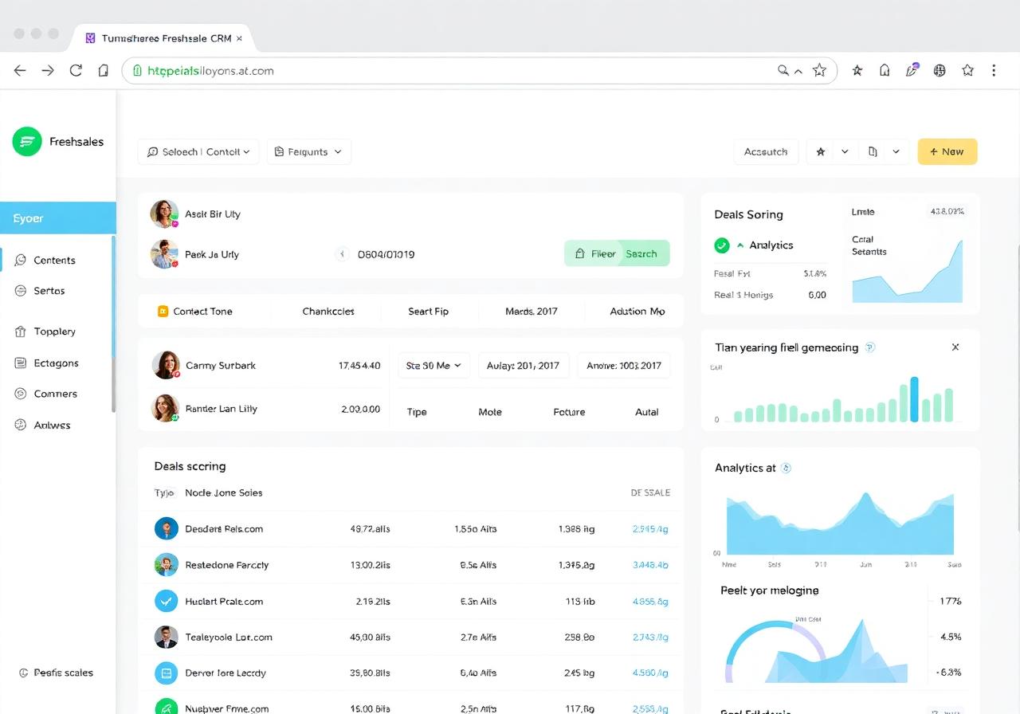Click the Tealeyoole Lot.com row name
1020x714 pixels.
click(x=229, y=637)
